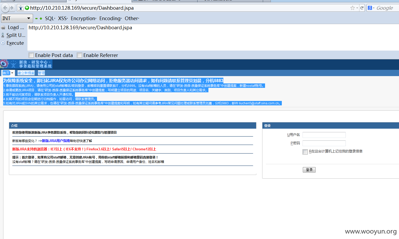Open the SQL menu
The image size is (399, 239).
pyautogui.click(x=50, y=18)
